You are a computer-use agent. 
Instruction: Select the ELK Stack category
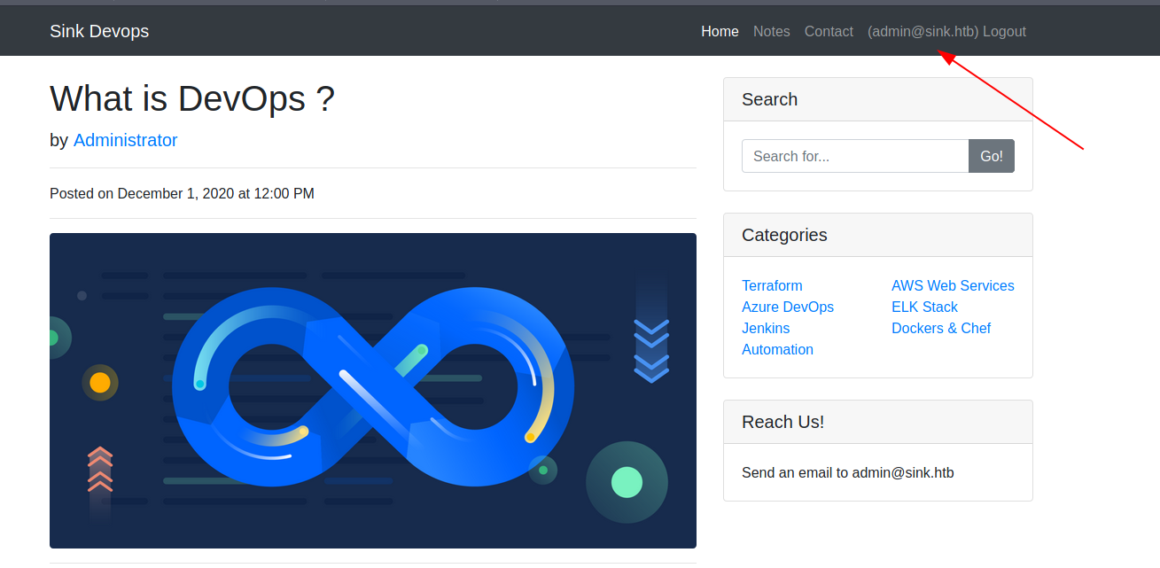pos(924,307)
